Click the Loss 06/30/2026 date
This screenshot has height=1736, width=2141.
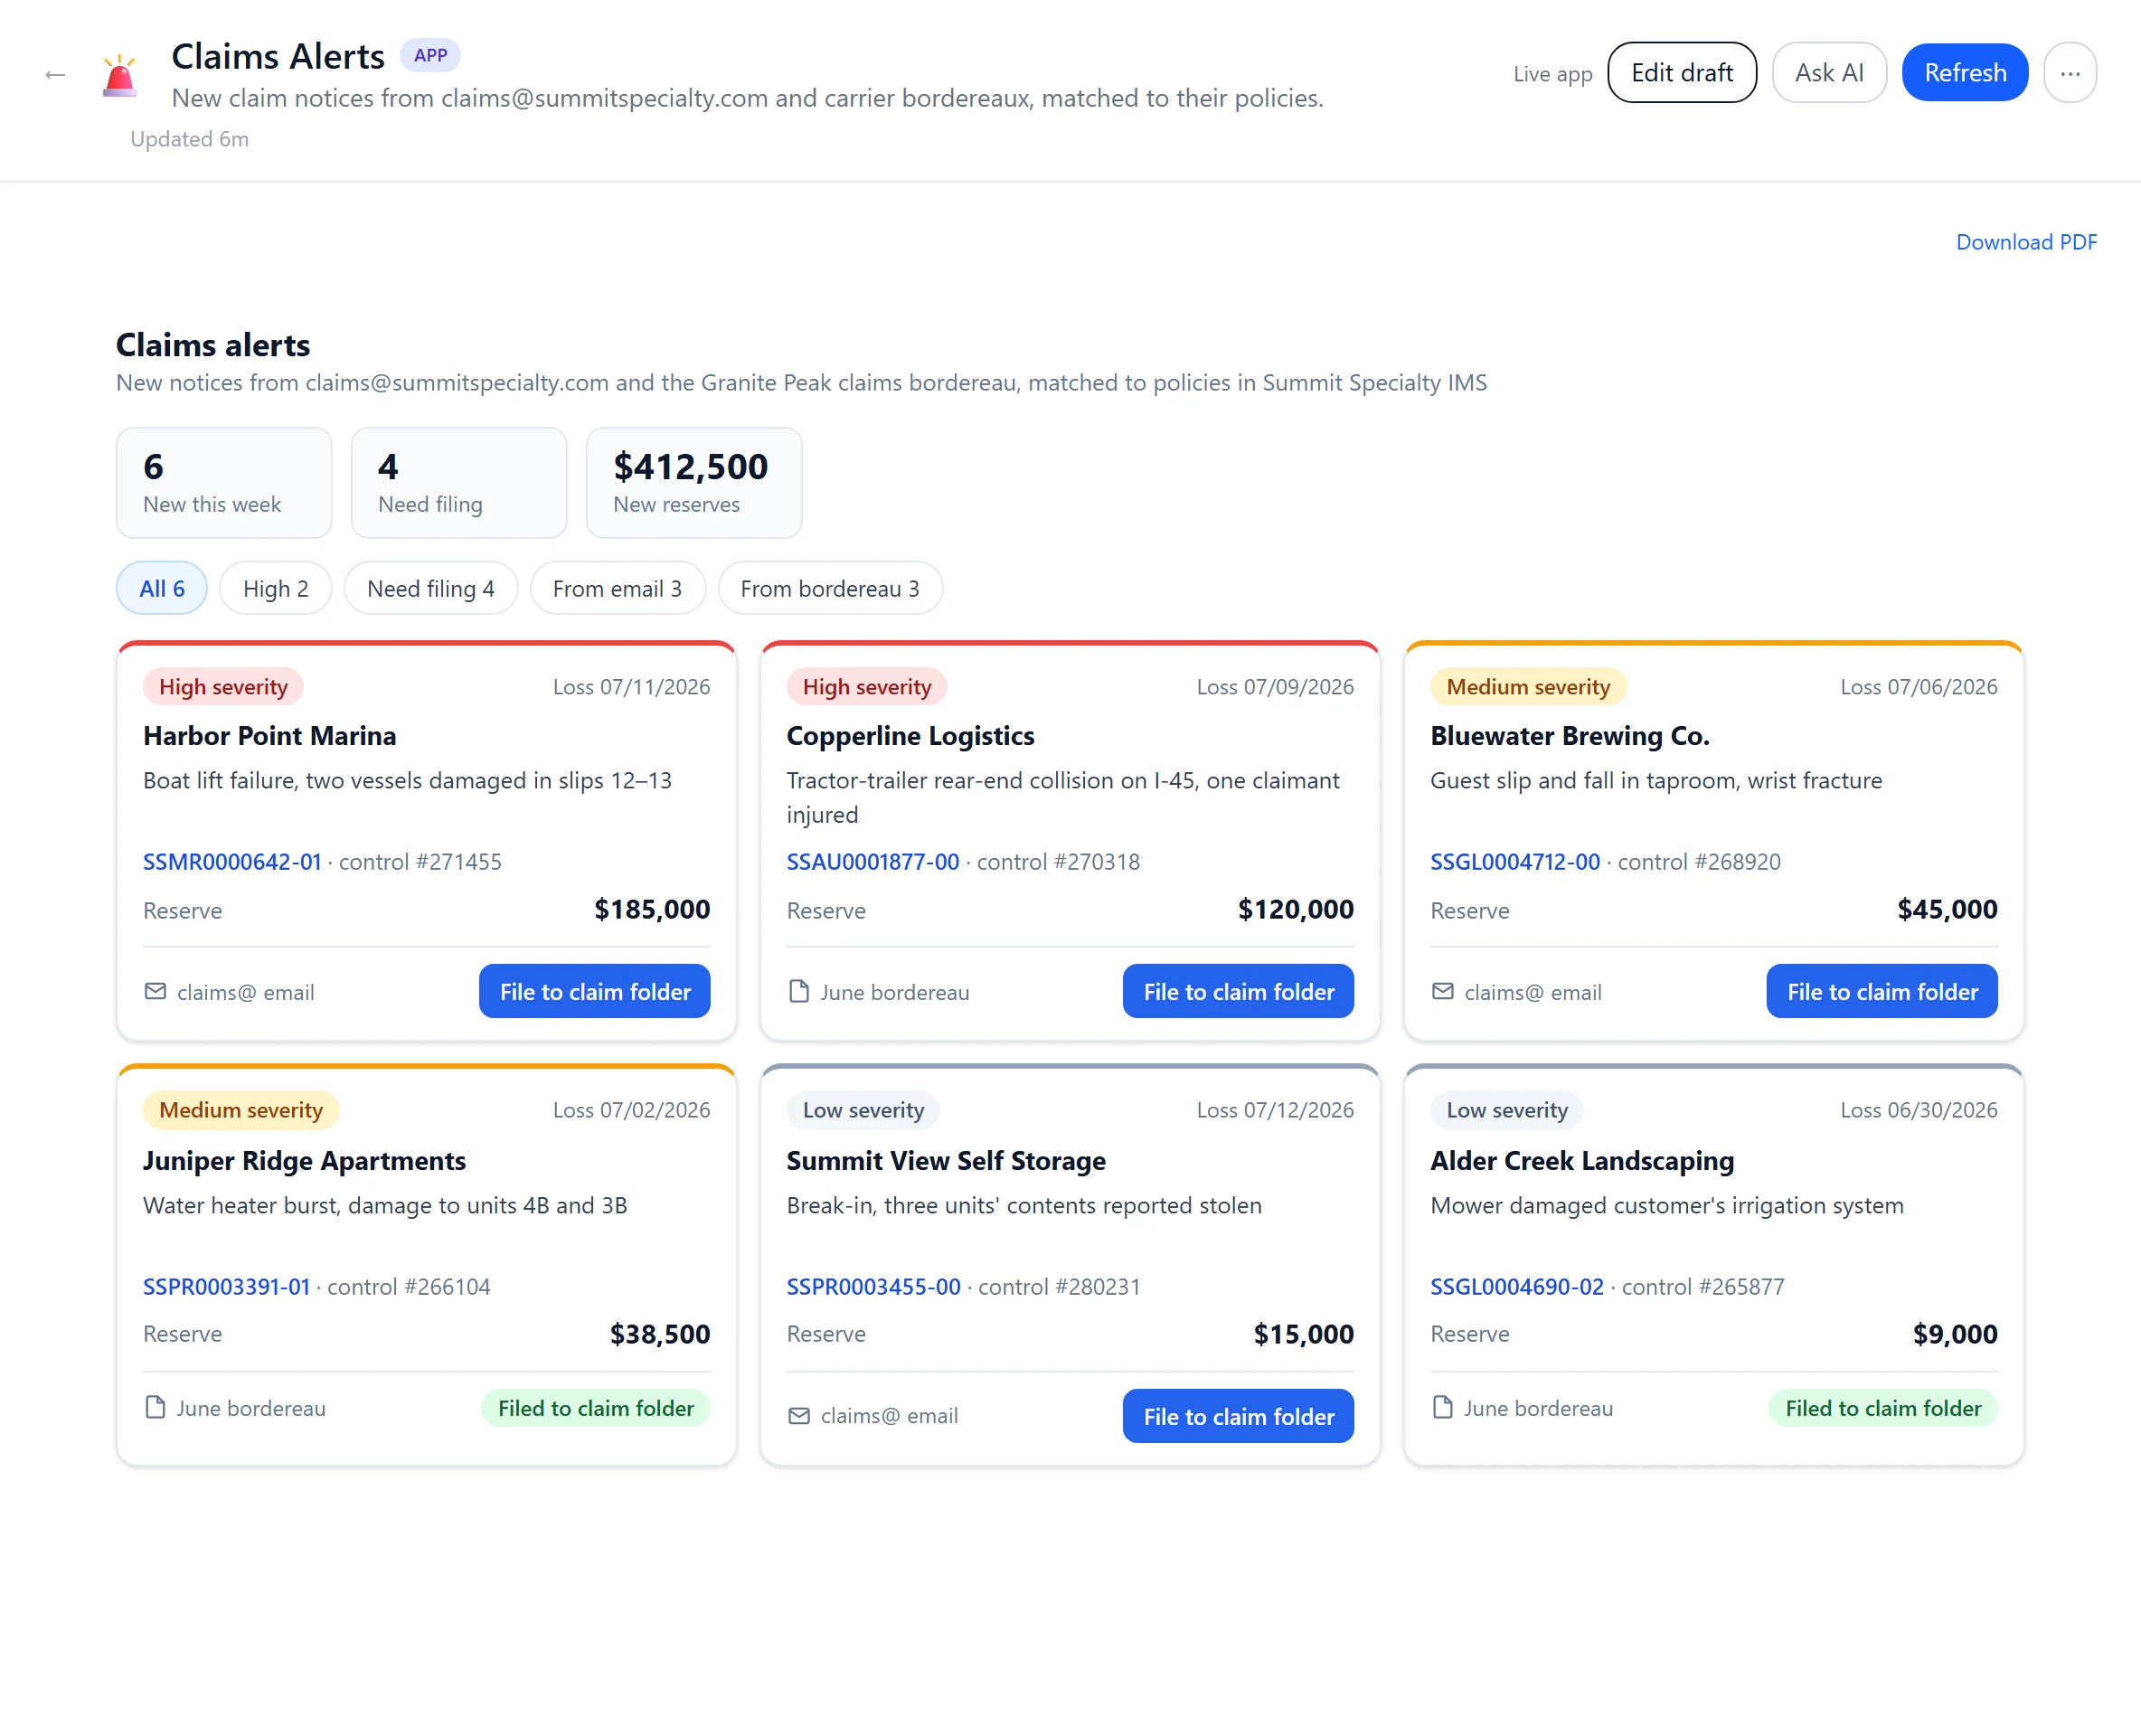tap(1918, 1109)
